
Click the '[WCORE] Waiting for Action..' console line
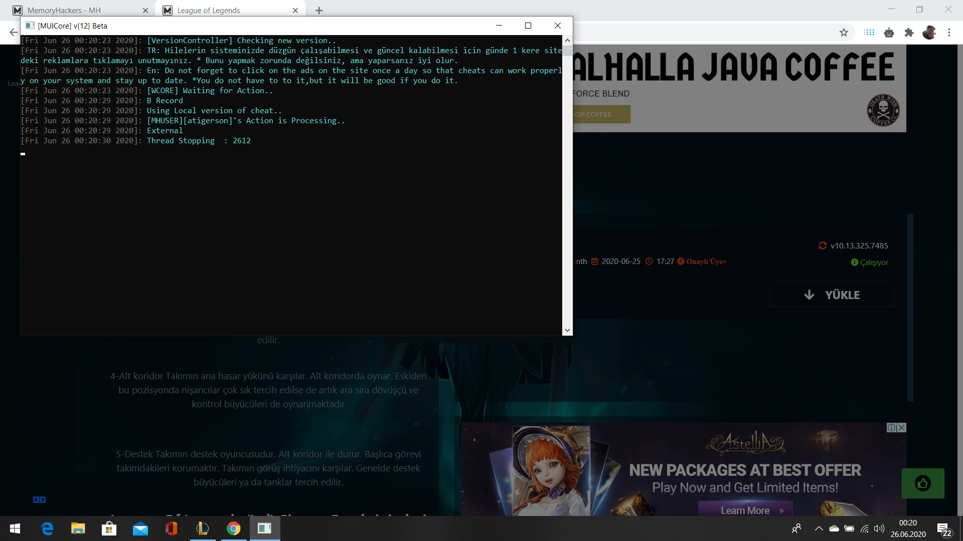[147, 91]
